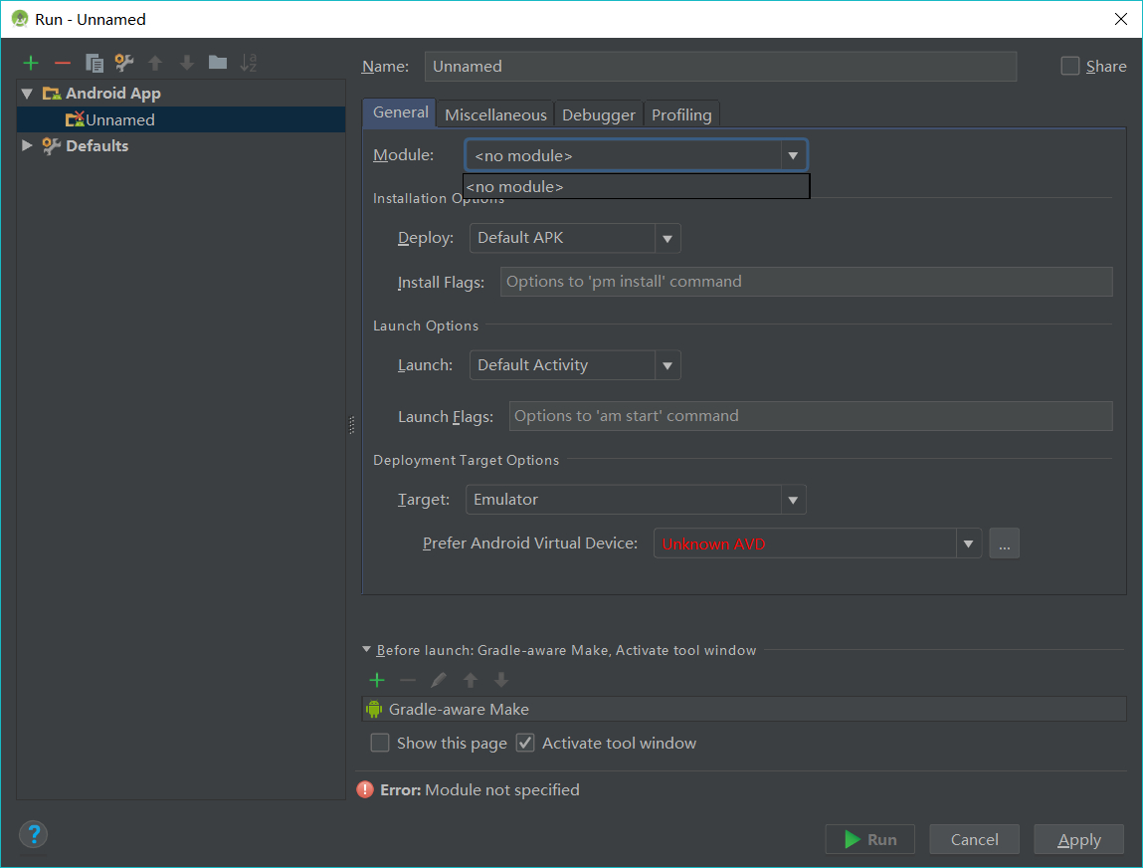Uncheck Activate tool window

[525, 743]
